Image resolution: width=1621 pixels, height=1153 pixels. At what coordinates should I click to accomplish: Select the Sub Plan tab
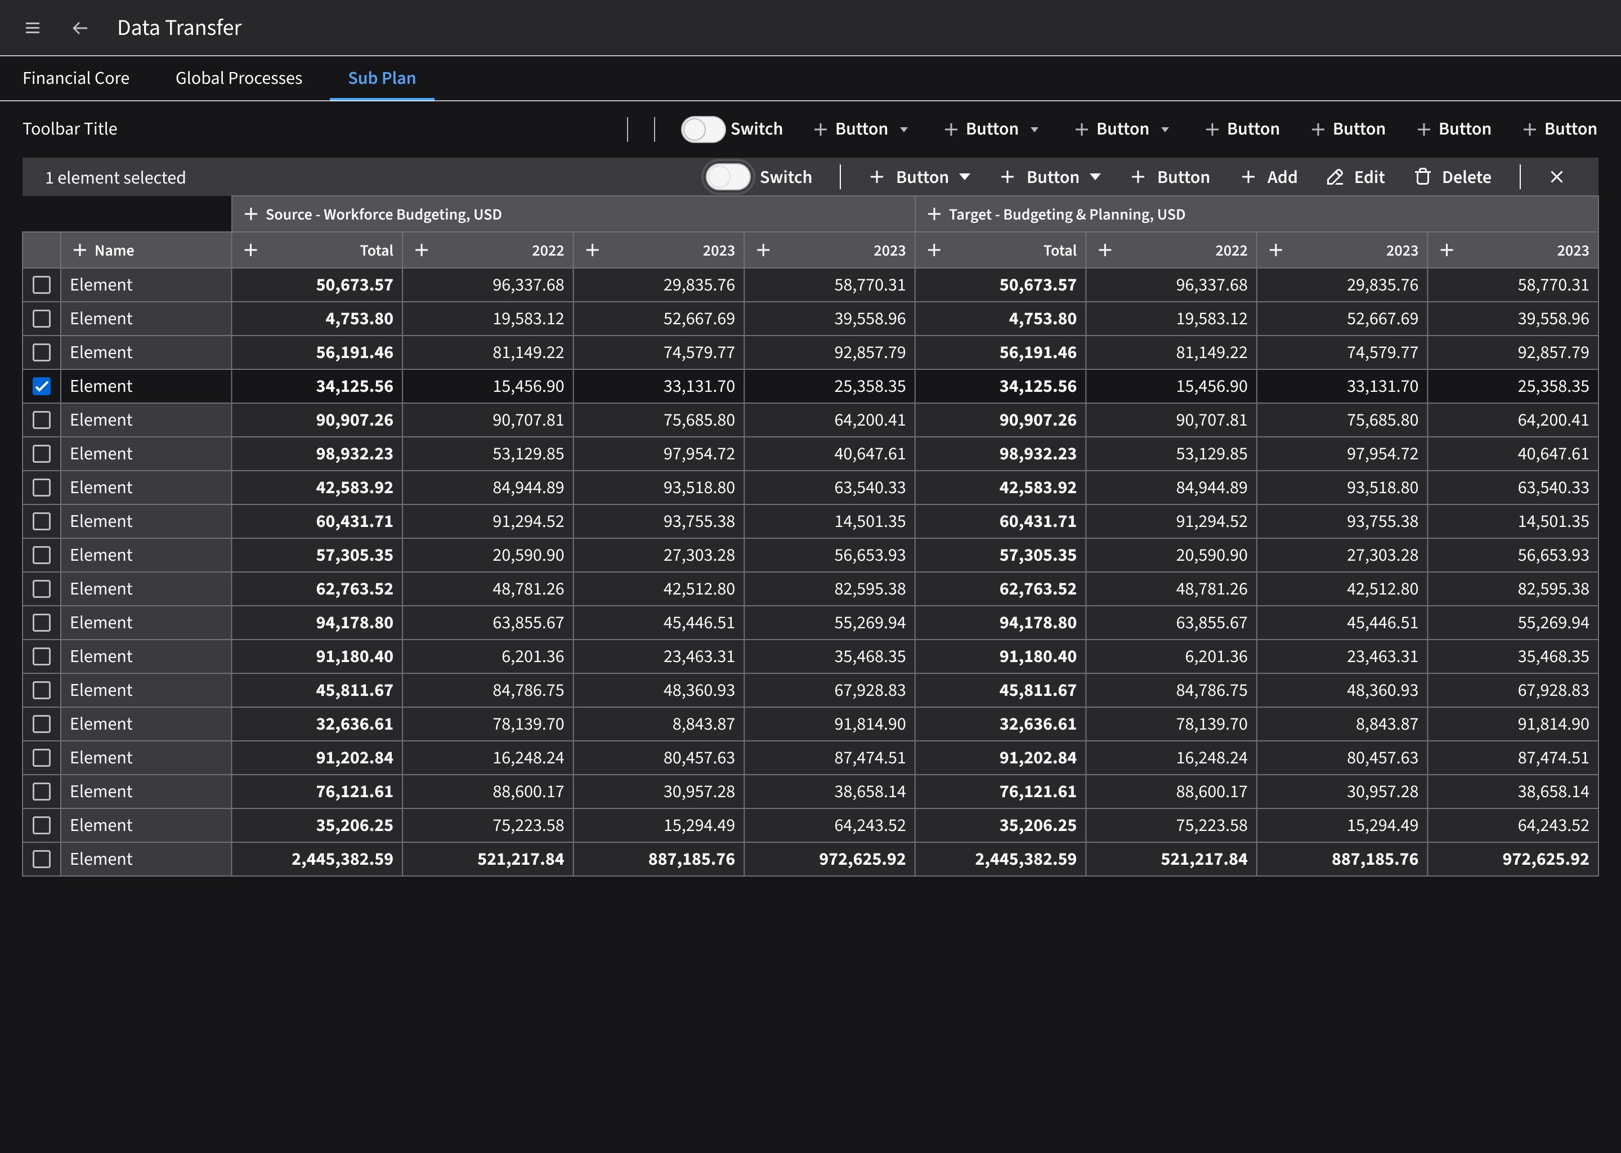[x=382, y=78]
